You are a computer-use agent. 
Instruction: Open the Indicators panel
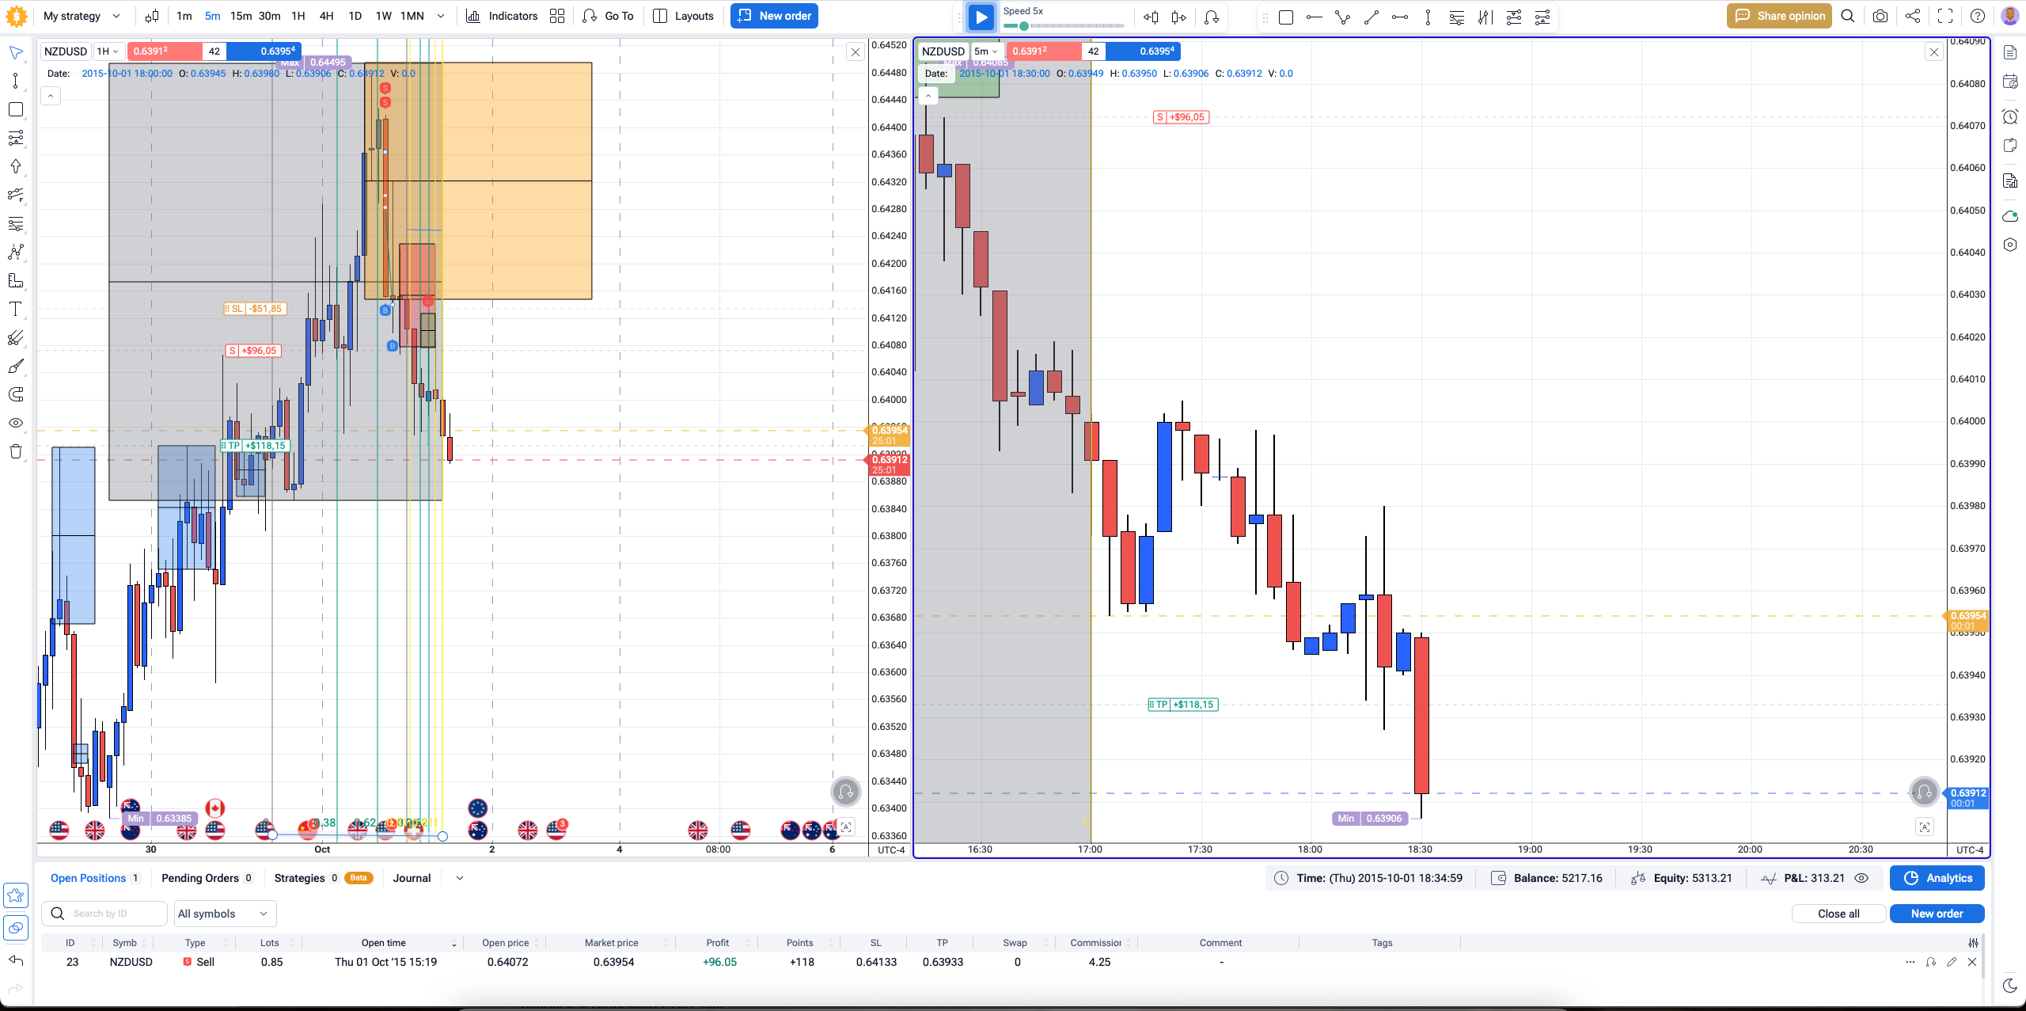pyautogui.click(x=502, y=16)
